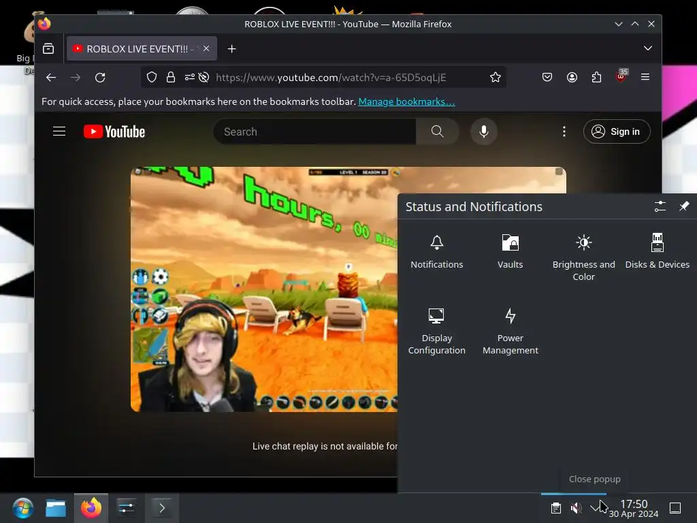Open Brightness and Color settings
The width and height of the screenshot is (697, 523).
[x=583, y=258]
